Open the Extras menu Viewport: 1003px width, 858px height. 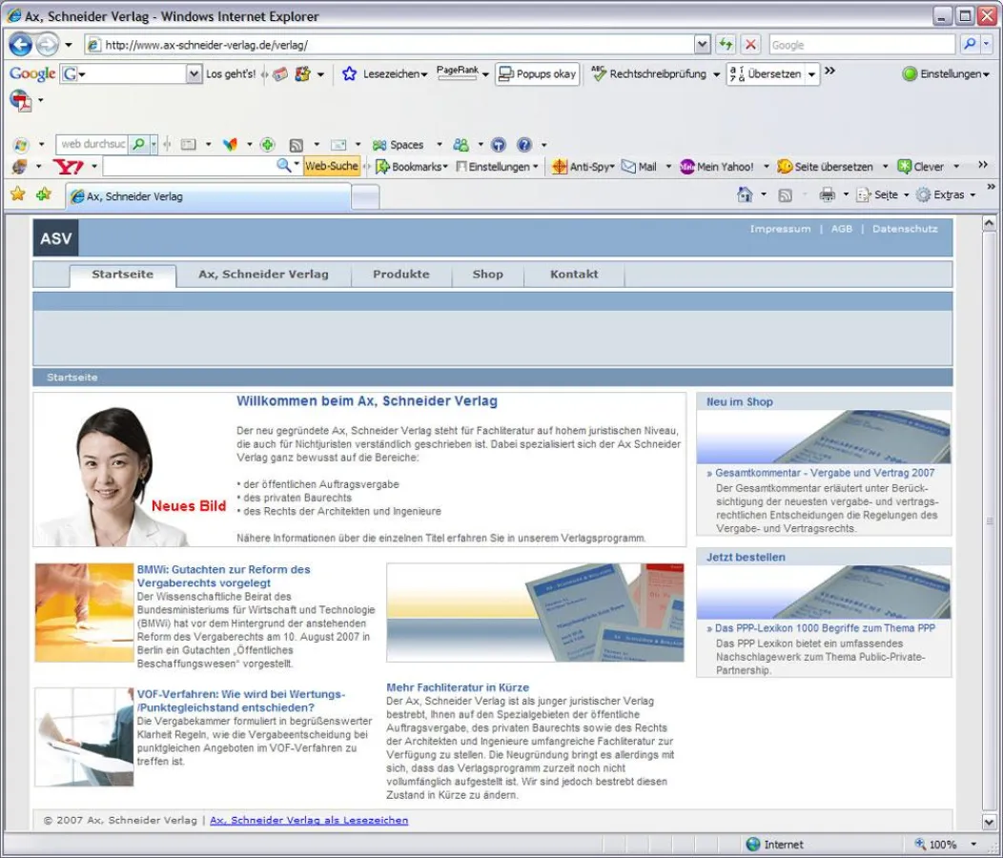(x=947, y=194)
